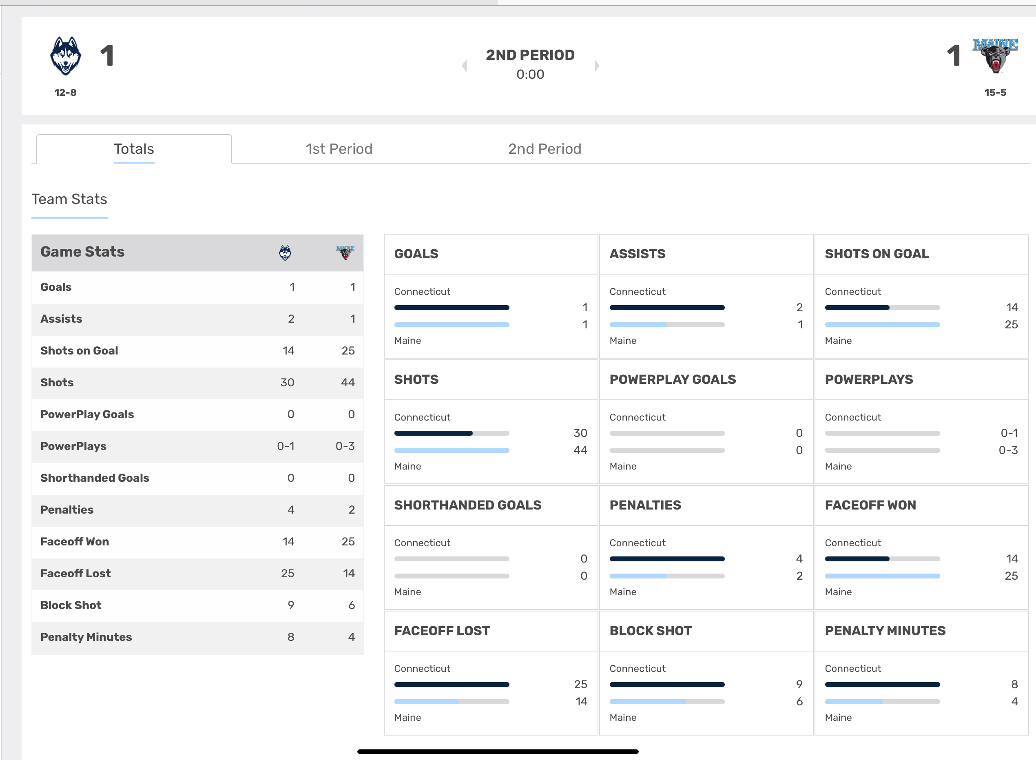The width and height of the screenshot is (1036, 760).
Task: Click the UConn Huskies logo in the scoreboard
Action: coord(66,55)
